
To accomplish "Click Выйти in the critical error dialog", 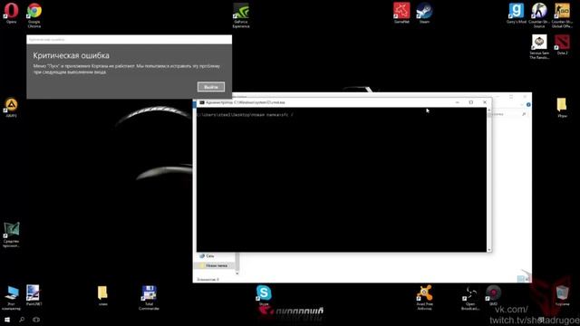I will coord(211,87).
